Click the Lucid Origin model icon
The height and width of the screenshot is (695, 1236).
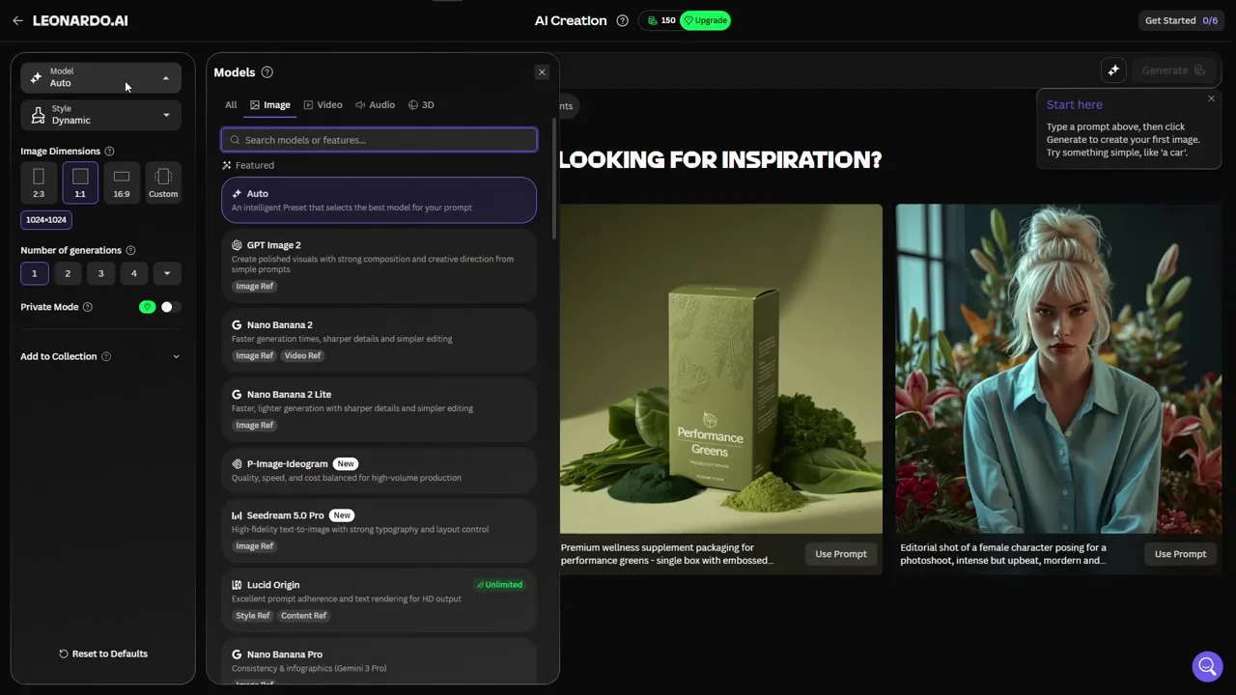[x=237, y=585]
